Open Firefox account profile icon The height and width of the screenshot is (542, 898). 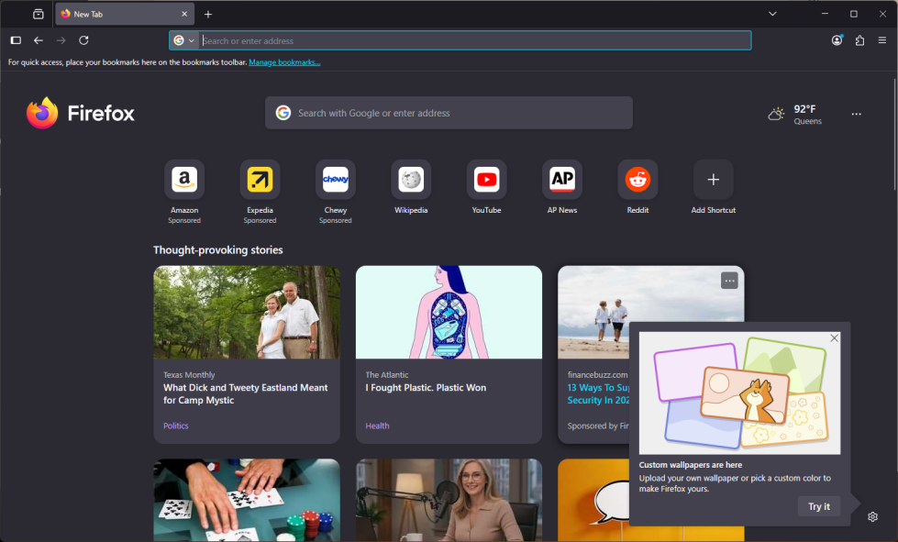tap(837, 40)
